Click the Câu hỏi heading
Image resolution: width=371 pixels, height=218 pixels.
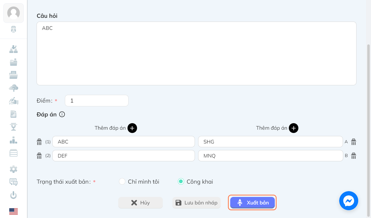[x=47, y=16]
